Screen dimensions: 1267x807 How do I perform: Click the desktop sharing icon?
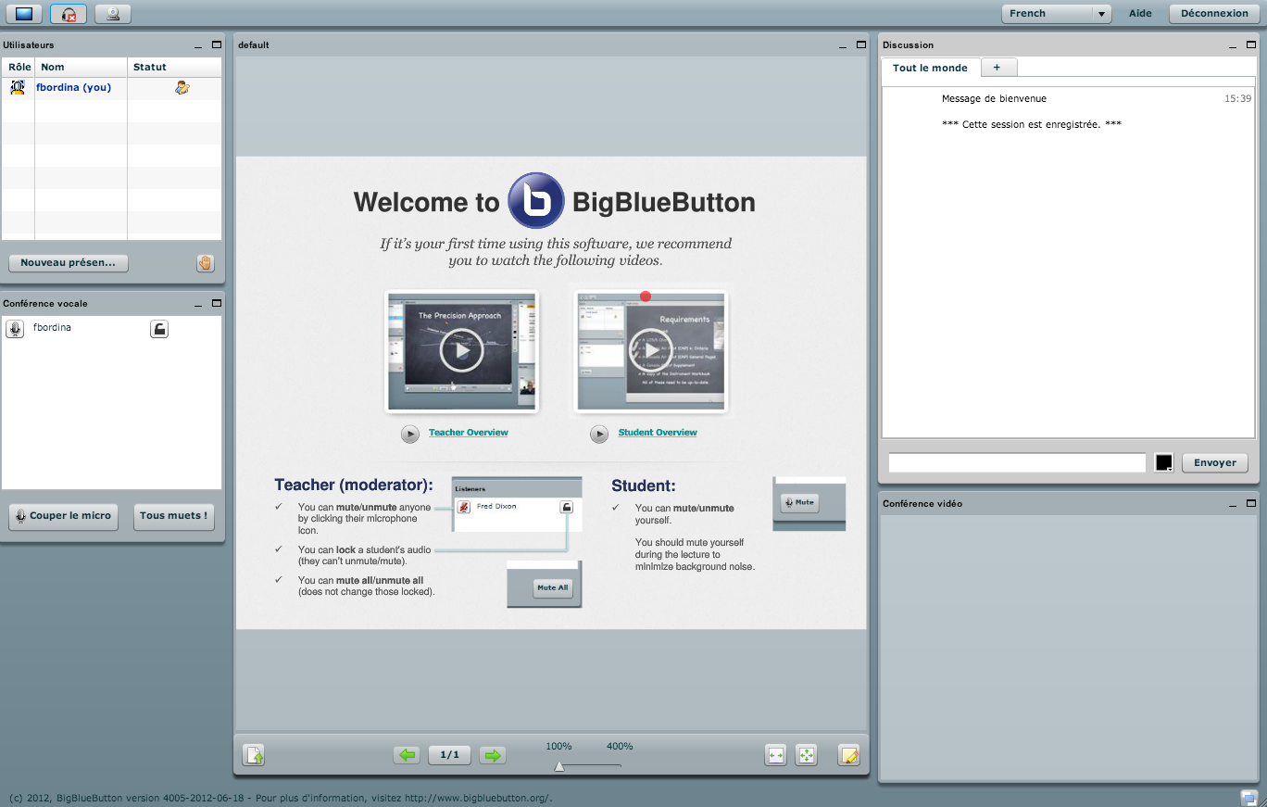point(24,14)
